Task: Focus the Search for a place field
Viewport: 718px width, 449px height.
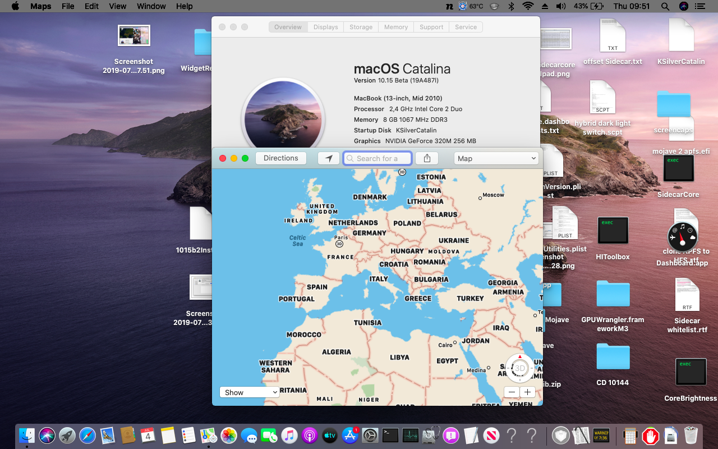Action: (378, 158)
